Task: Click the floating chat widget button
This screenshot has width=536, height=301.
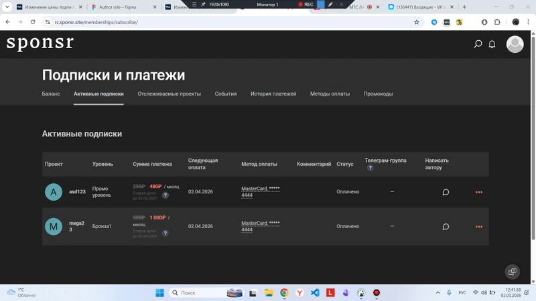Action: [512, 272]
